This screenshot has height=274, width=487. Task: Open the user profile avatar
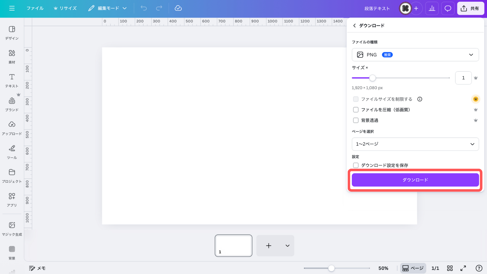tap(405, 8)
